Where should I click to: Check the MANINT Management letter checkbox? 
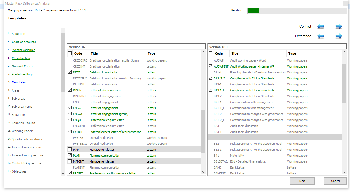[x=70, y=161]
